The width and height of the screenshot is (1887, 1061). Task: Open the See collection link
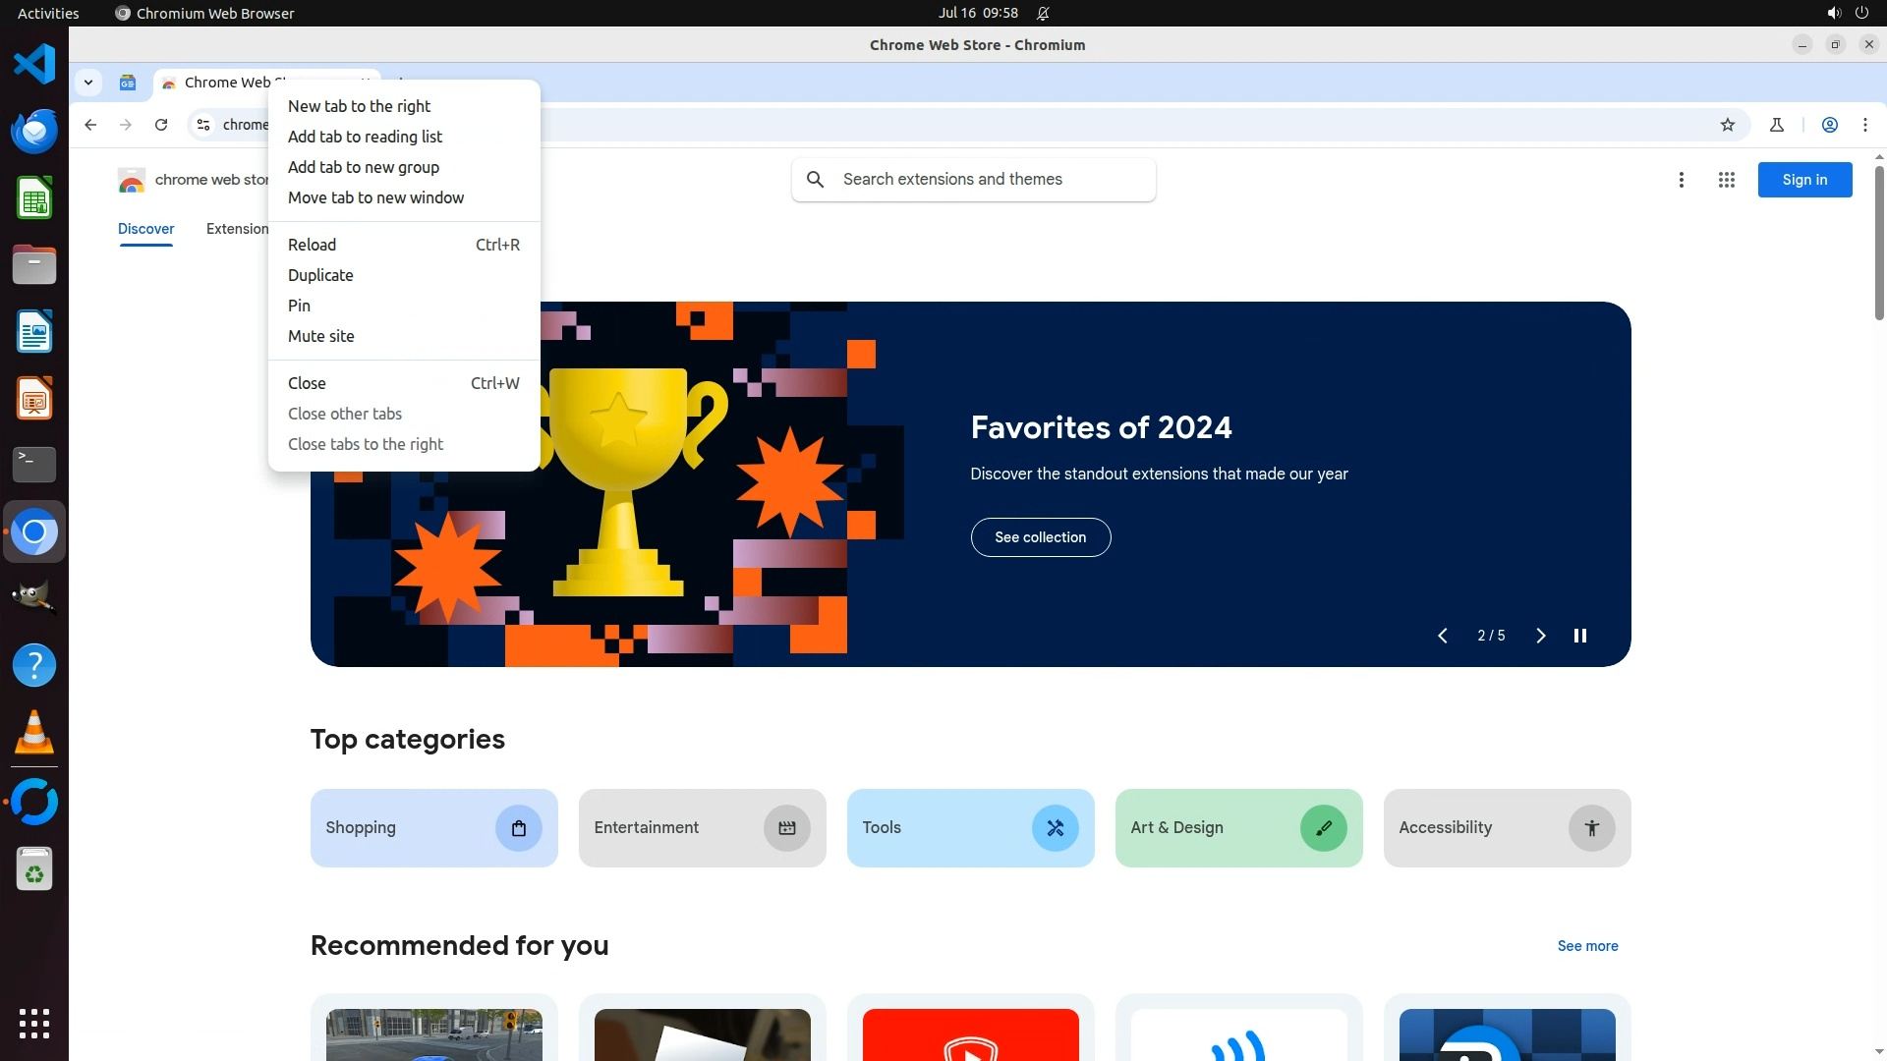pos(1040,537)
